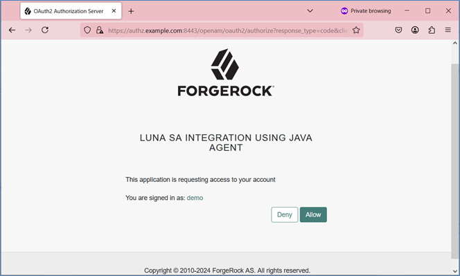Click the Deny button

point(284,214)
